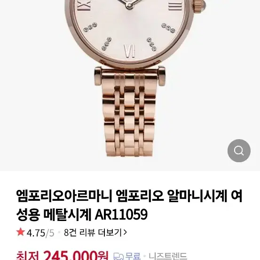Open the 니즈트렌드 seller link
This screenshot has height=260, width=260.
[x=168, y=256]
